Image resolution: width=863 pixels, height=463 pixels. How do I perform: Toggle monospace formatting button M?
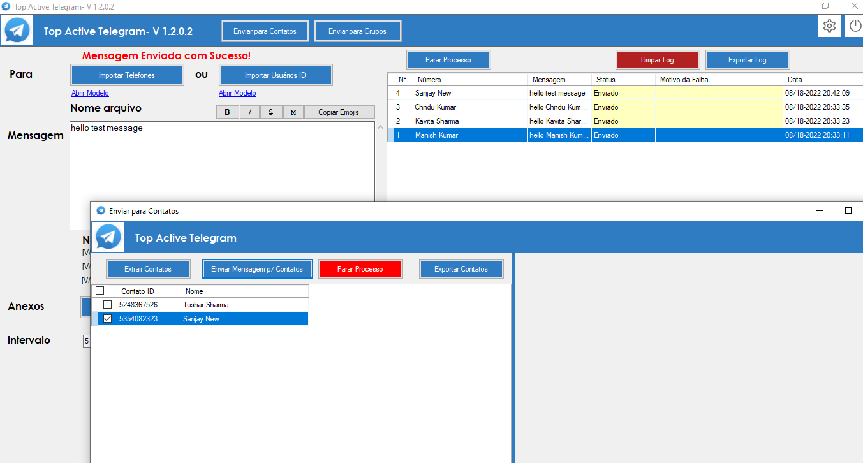pyautogui.click(x=293, y=112)
